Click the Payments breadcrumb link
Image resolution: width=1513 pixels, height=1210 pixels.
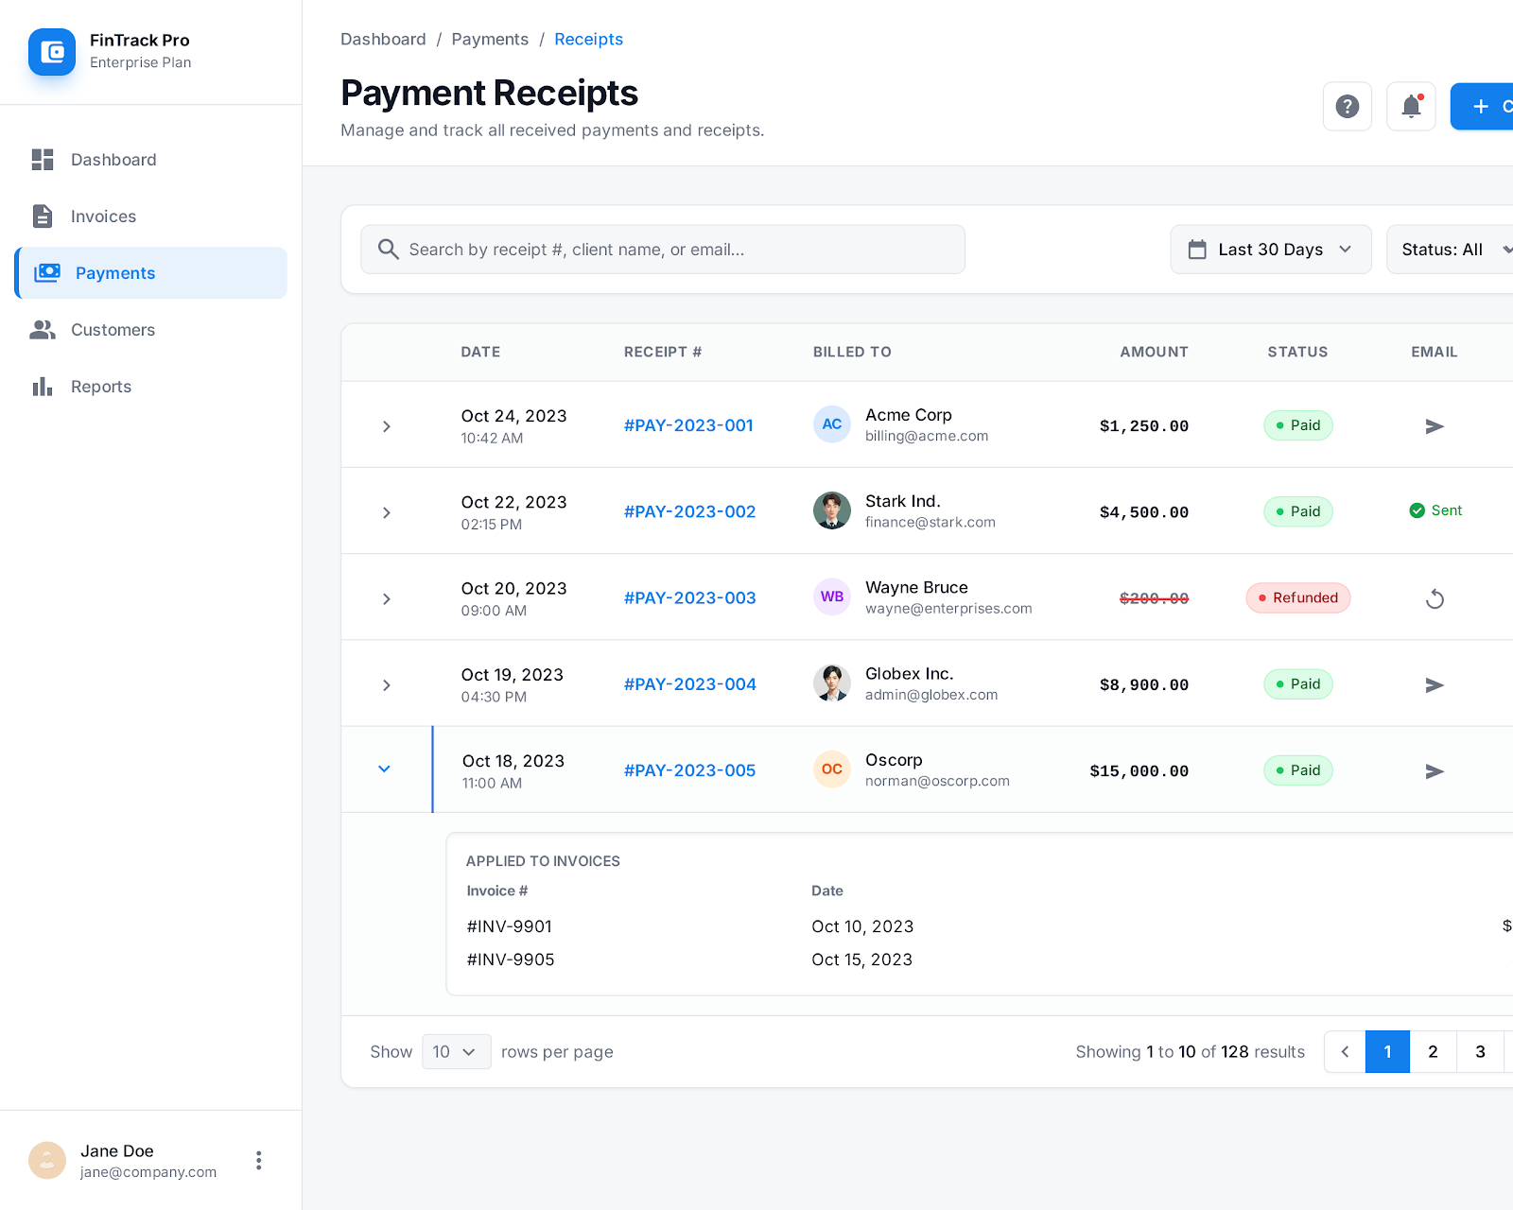490,39
